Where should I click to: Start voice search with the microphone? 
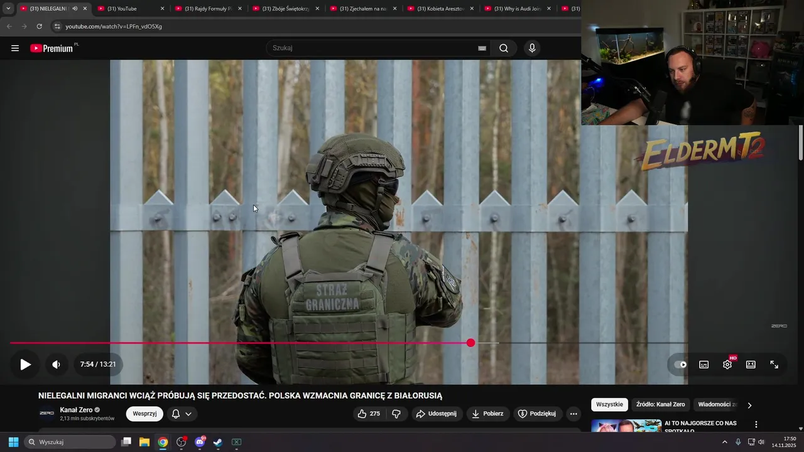(x=532, y=48)
